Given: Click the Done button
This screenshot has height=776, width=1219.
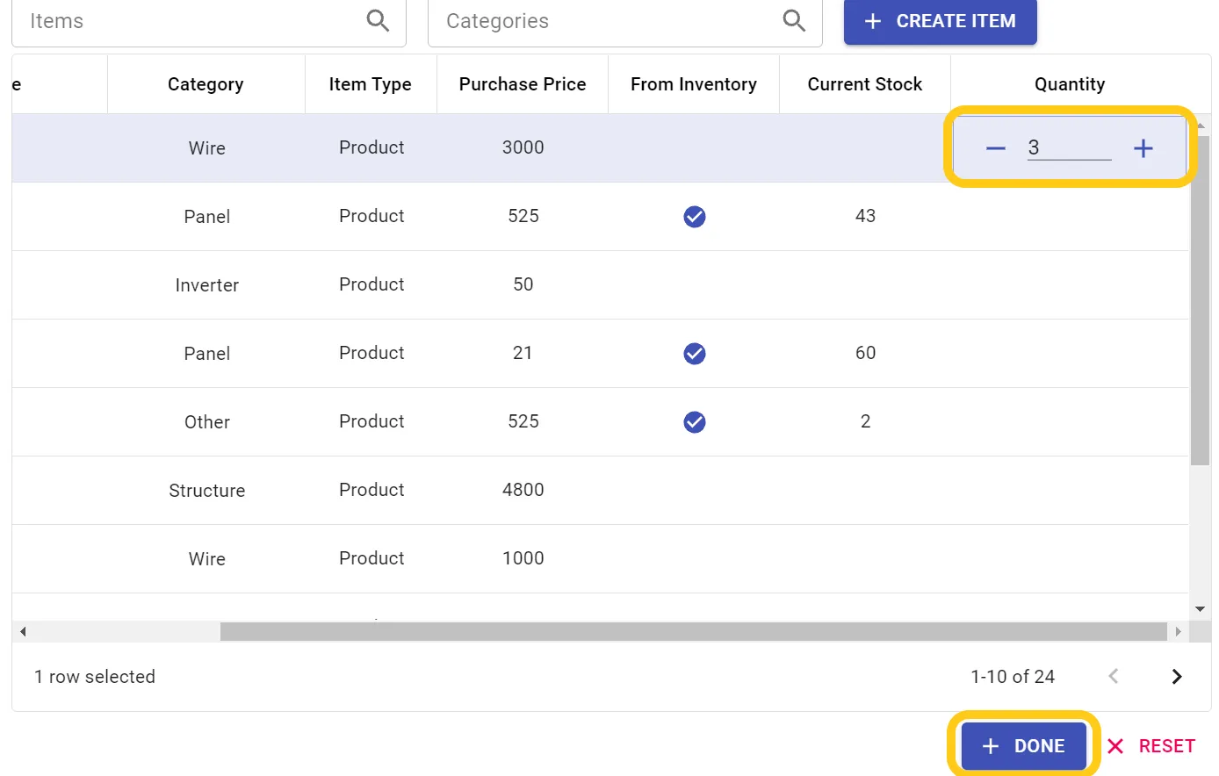Looking at the screenshot, I should pyautogui.click(x=1023, y=745).
